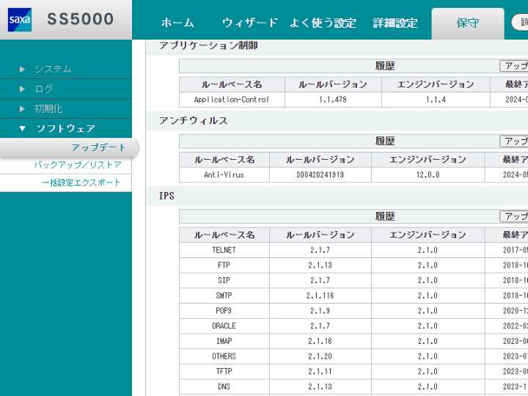Click update button in アプリケーション制御 section

(x=515, y=66)
